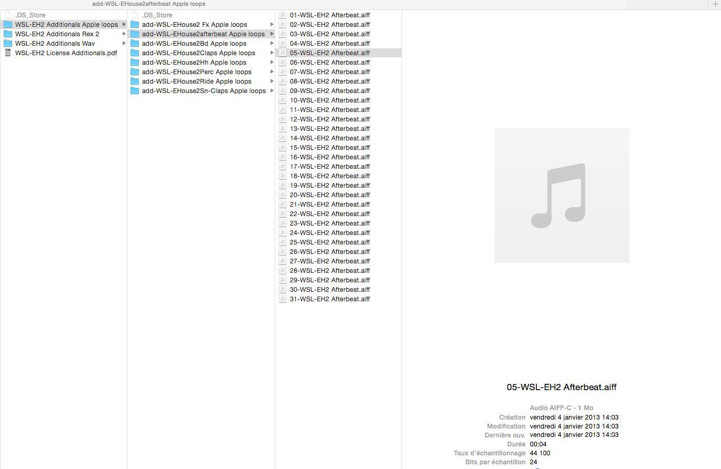Click the folder icon of add-WSL-EHouse2Claps Apple loops

pos(135,53)
